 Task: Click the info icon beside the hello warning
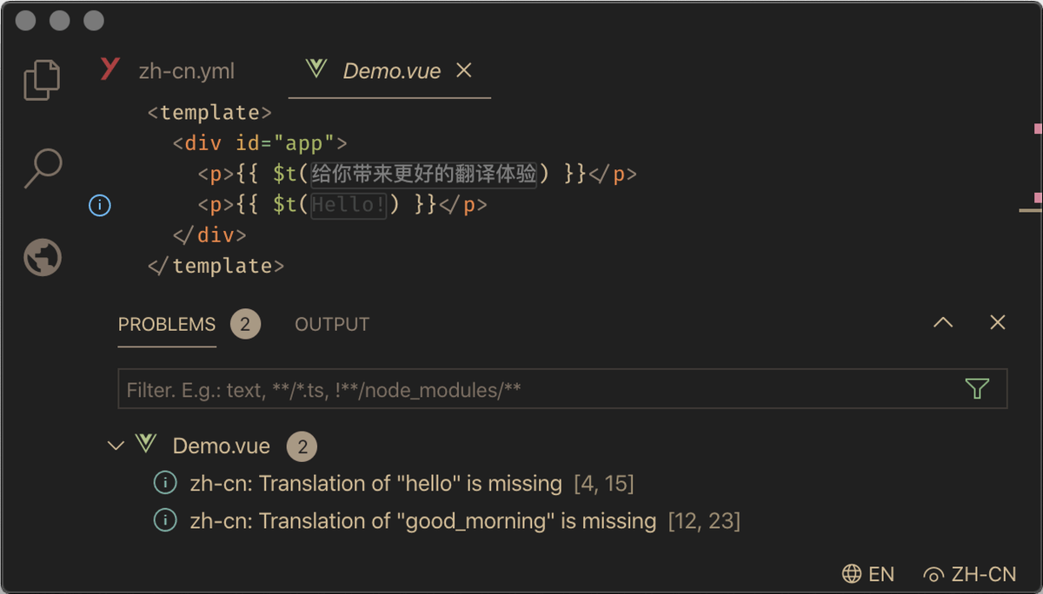coord(164,483)
